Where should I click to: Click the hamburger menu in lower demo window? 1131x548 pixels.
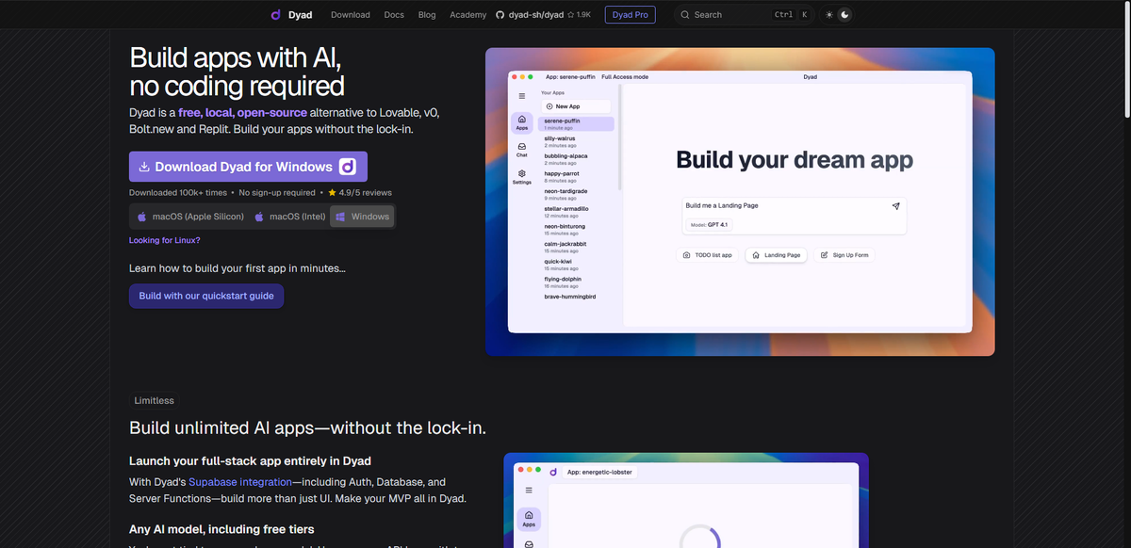click(529, 491)
